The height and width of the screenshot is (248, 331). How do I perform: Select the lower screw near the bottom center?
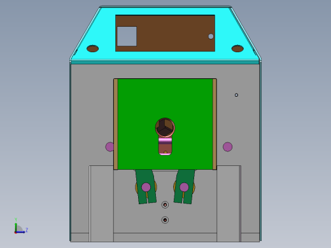tap(165, 220)
